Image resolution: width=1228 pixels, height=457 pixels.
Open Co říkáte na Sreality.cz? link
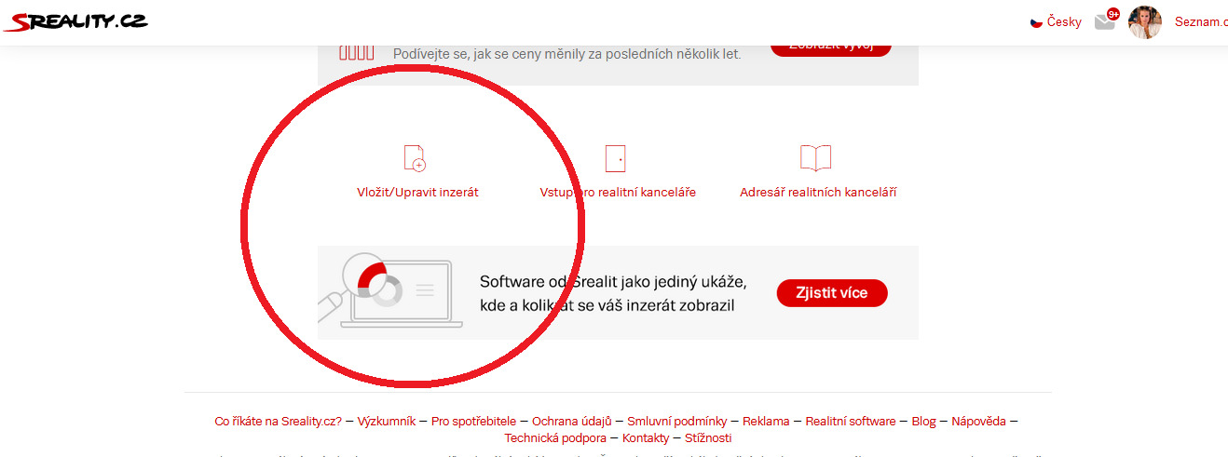tap(279, 422)
